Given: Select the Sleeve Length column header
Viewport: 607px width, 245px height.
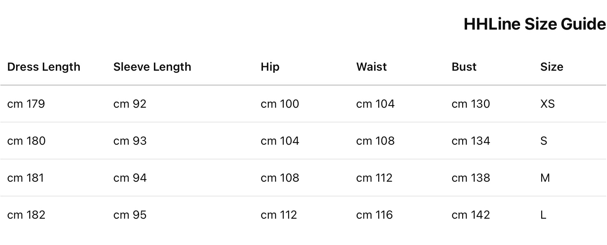Looking at the screenshot, I should click(152, 67).
